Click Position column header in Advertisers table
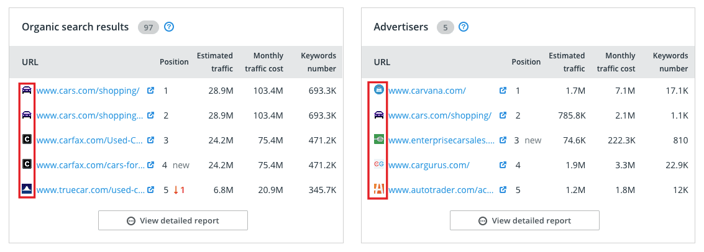Image resolution: width=704 pixels, height=252 pixels. coord(526,62)
